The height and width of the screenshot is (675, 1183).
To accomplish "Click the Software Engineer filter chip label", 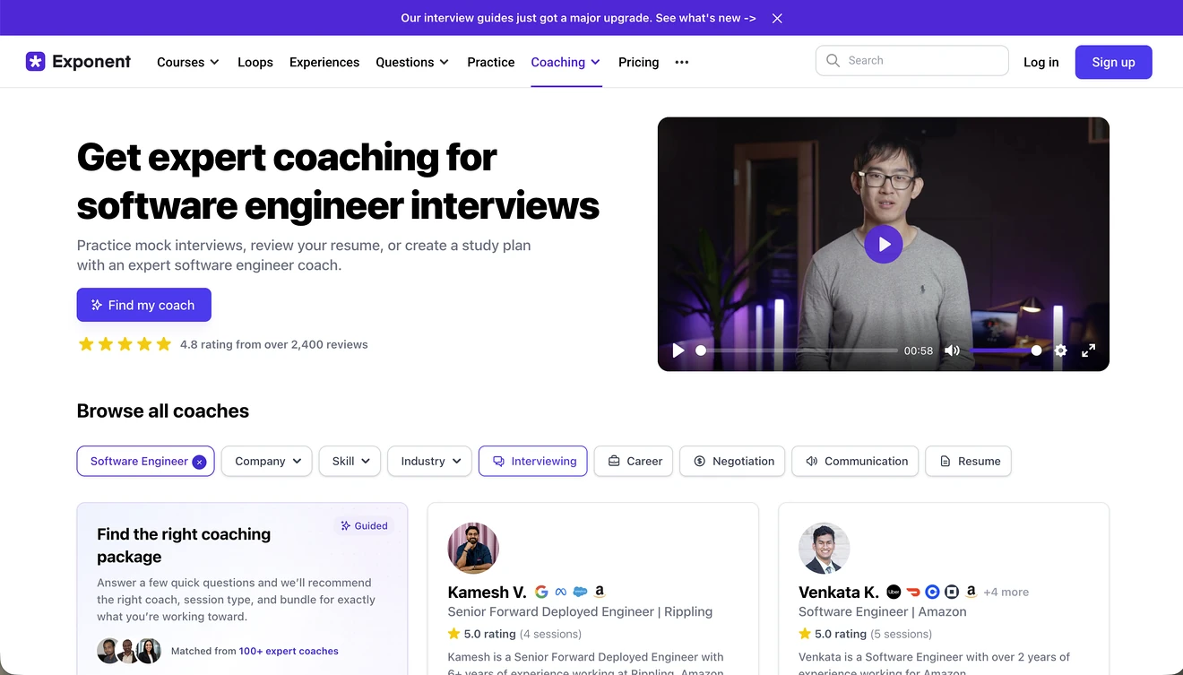I will [x=139, y=462].
